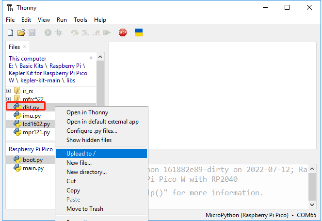Click Python icon beside mpr121.py
Screen dimensions: 322x221
(17, 132)
